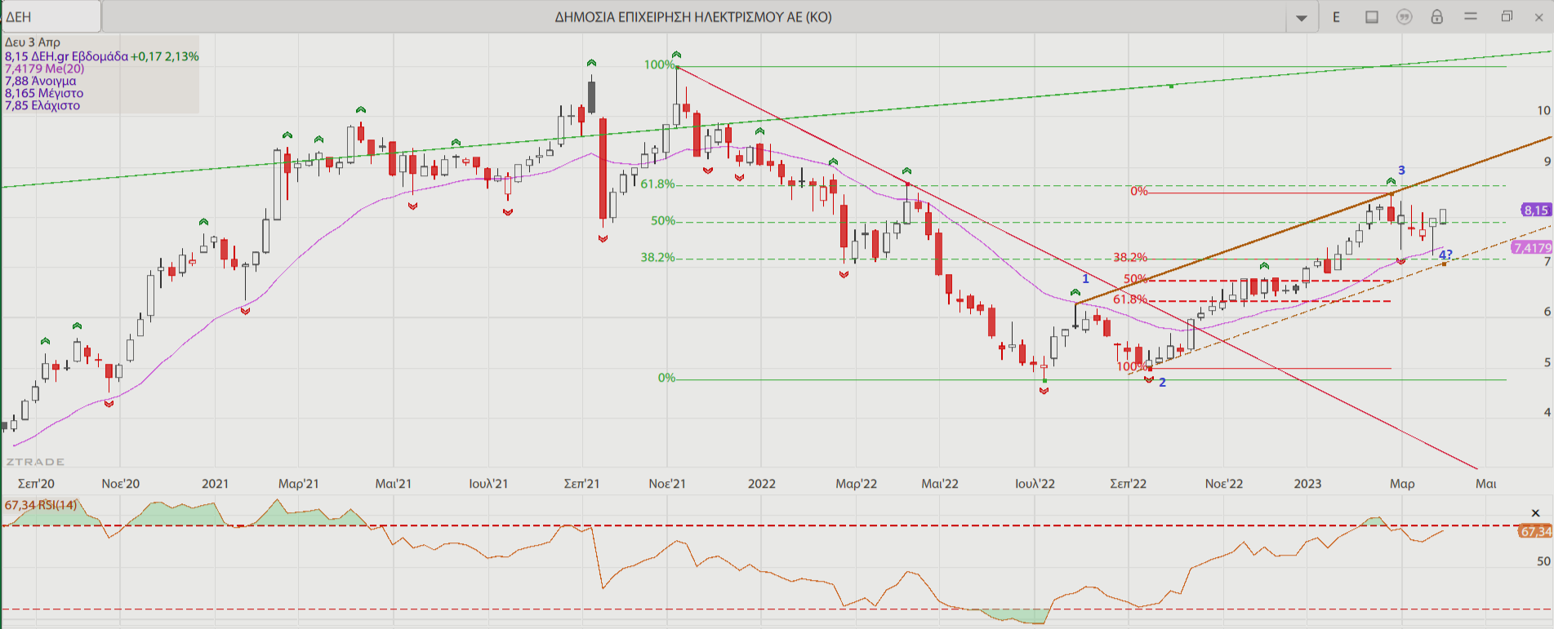Screen dimensions: 1554x629
Task: Click the Μαι'22 time axis label
Action: [940, 484]
